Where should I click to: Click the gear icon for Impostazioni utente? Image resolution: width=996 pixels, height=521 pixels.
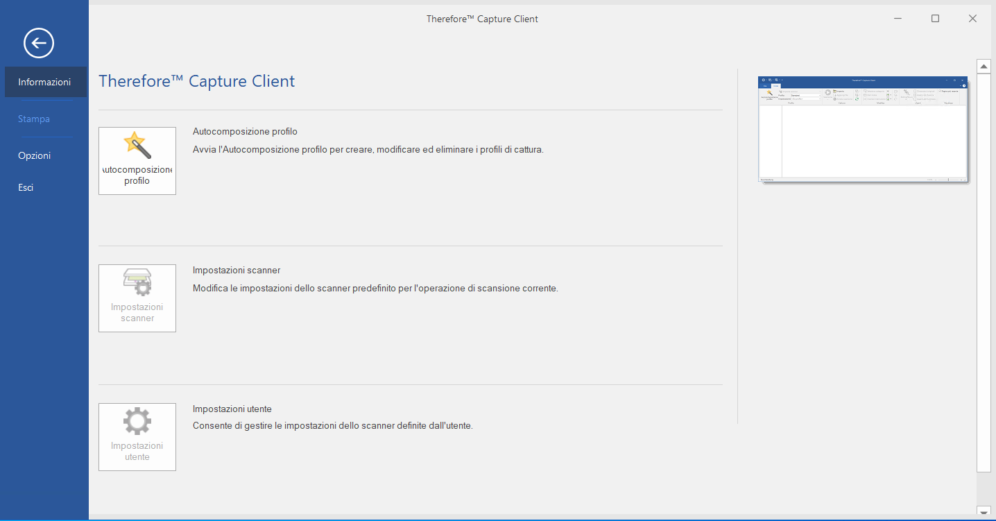pyautogui.click(x=137, y=421)
